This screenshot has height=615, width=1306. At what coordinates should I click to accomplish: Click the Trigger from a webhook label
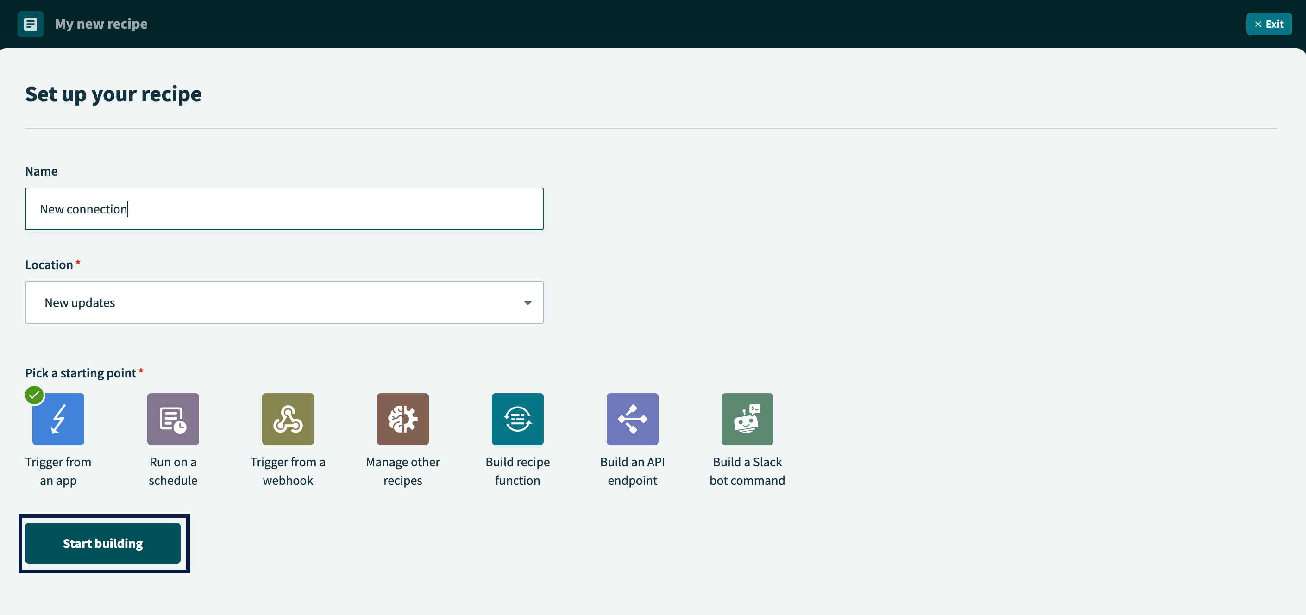(288, 471)
